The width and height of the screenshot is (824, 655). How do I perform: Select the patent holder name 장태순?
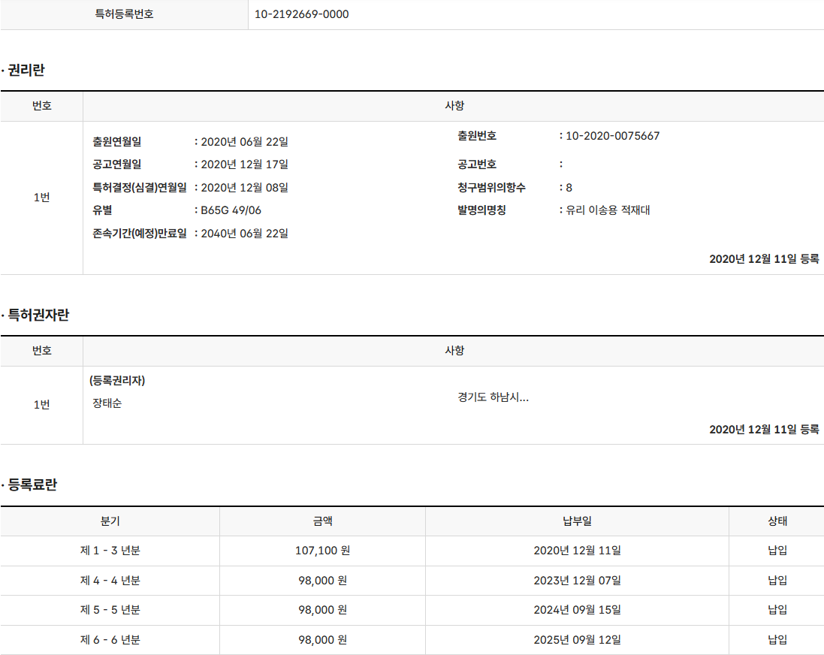point(107,403)
